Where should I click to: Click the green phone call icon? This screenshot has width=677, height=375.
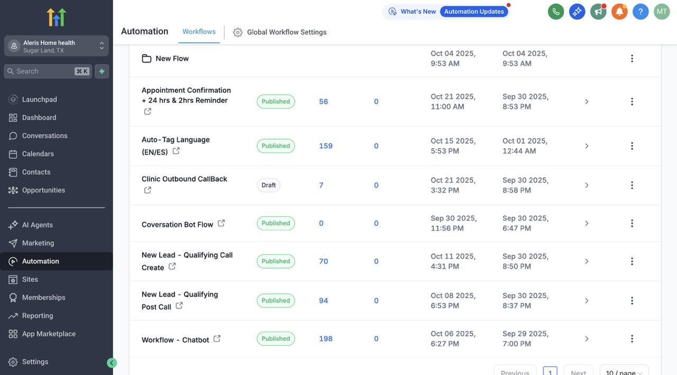pyautogui.click(x=556, y=11)
